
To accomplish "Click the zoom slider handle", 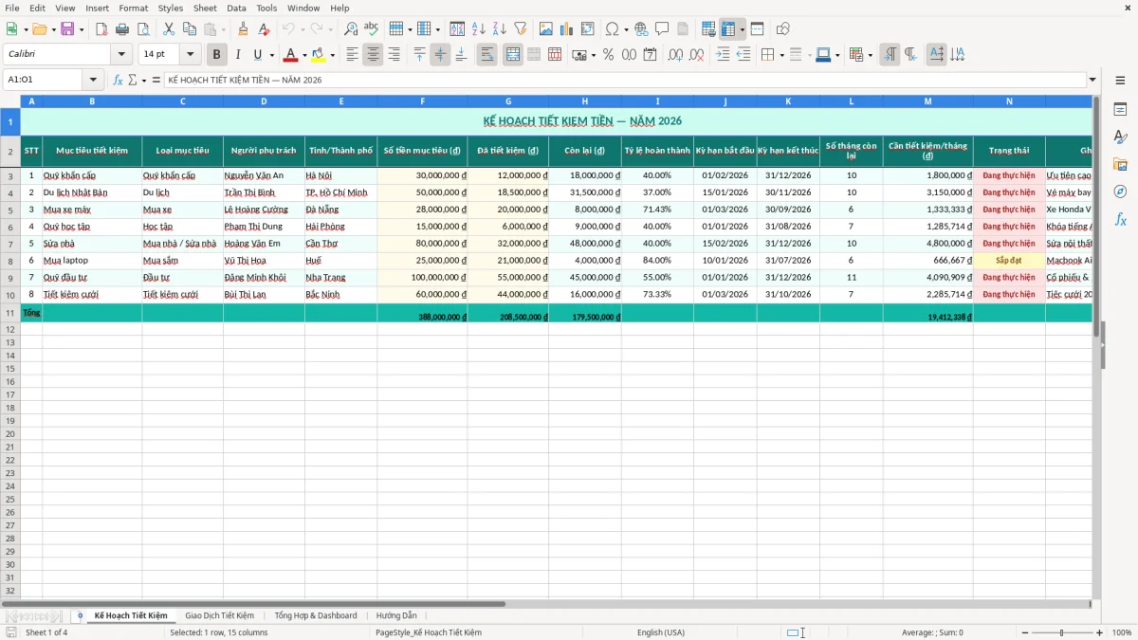I will coord(1062,632).
